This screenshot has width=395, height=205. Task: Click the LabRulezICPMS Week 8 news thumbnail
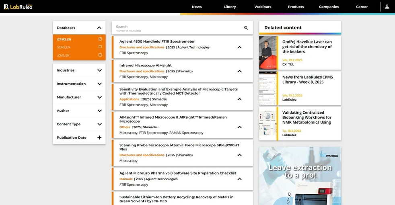[268, 88]
